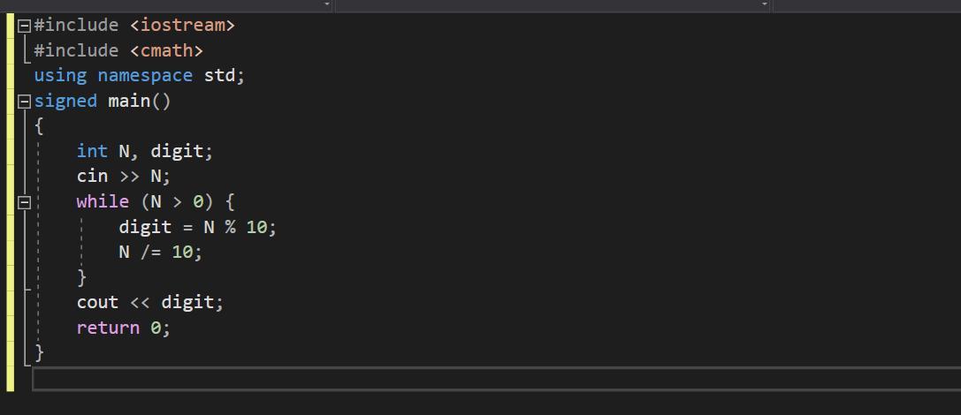Click the 'cout' identifier
Image resolution: width=961 pixels, height=415 pixels.
pyautogui.click(x=97, y=302)
